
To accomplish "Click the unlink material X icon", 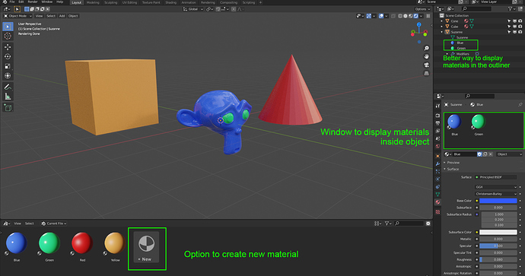I will tap(491, 154).
